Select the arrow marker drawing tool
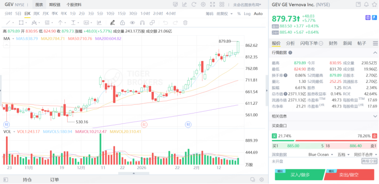379x184 pixels. pos(60,23)
